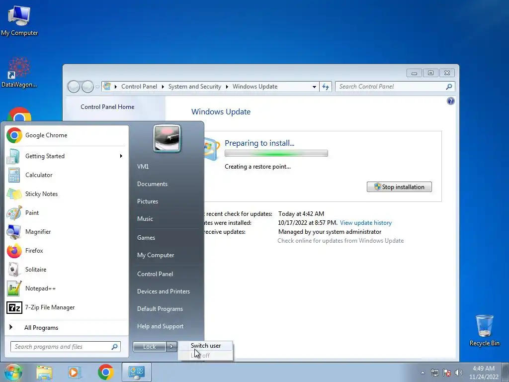The width and height of the screenshot is (509, 382).
Task: Open Windows Media Player taskbar icon
Action: click(75, 372)
